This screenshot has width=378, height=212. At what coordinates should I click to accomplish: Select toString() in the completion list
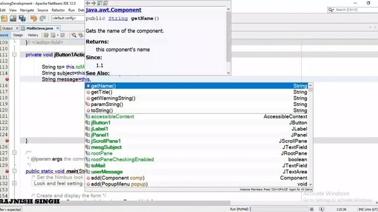197,111
